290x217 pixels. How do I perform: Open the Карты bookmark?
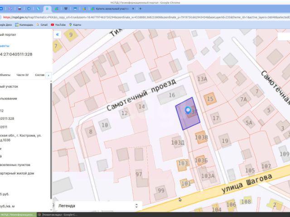75,25
